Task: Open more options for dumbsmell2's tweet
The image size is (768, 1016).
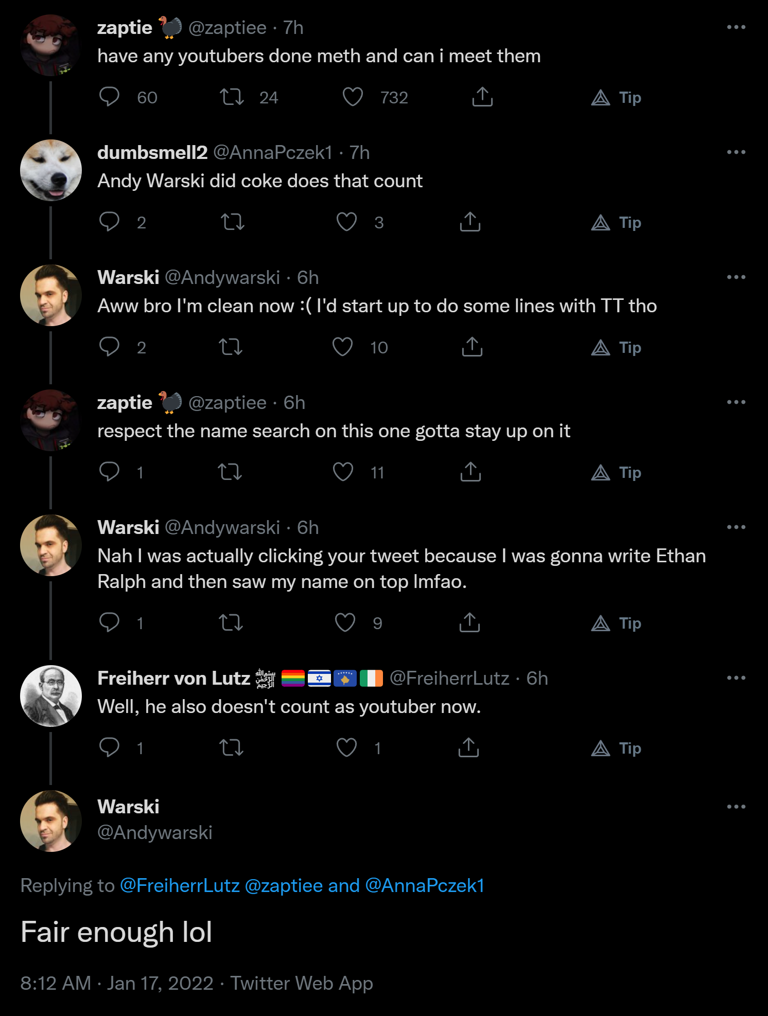Action: tap(736, 152)
